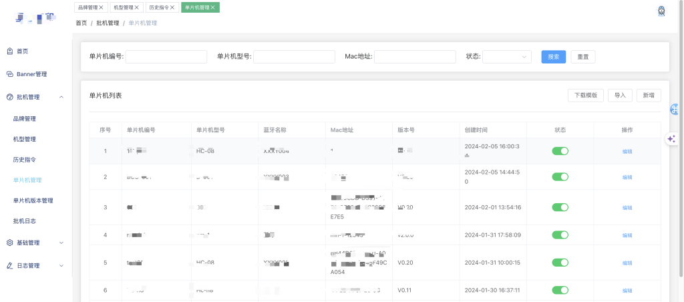The width and height of the screenshot is (684, 302).
Task: Click the blue 搜索 button
Action: 553,57
